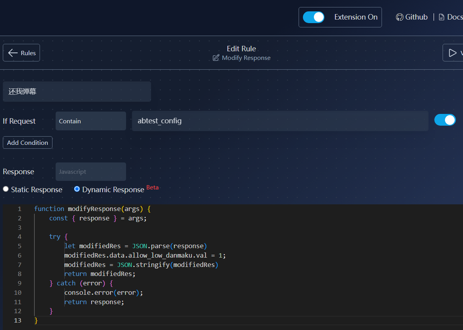Screen dimensions: 463x330
Task: Click line number 3 in editor gutter
Action: [x=19, y=227]
